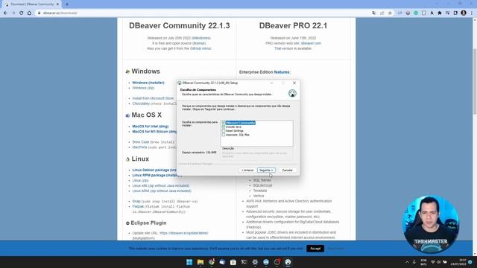Image resolution: width=477 pixels, height=268 pixels.
Task: Enable Associate .SQL files checkbox
Action: click(224, 135)
